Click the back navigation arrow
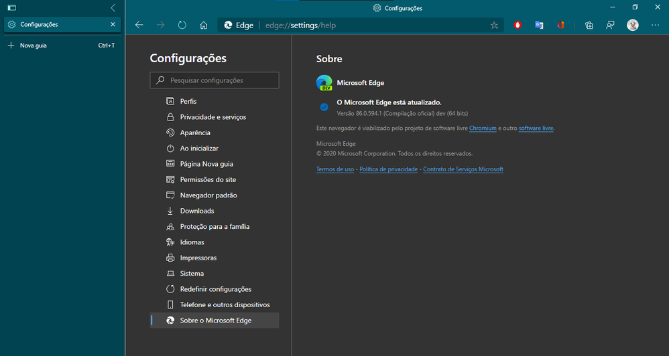 139,25
